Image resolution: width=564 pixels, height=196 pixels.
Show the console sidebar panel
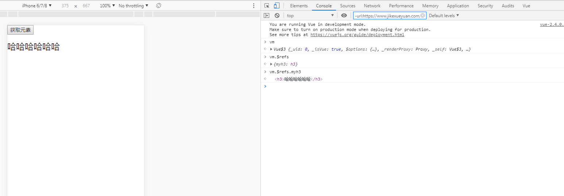coord(267,15)
